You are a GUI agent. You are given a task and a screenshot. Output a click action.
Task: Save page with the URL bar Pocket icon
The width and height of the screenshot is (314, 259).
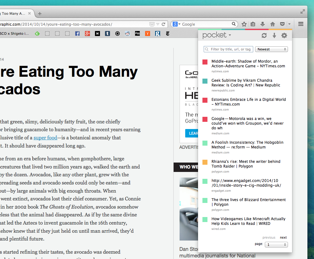(x=152, y=24)
